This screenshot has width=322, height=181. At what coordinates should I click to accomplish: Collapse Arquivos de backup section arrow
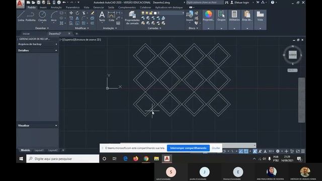tap(56, 44)
